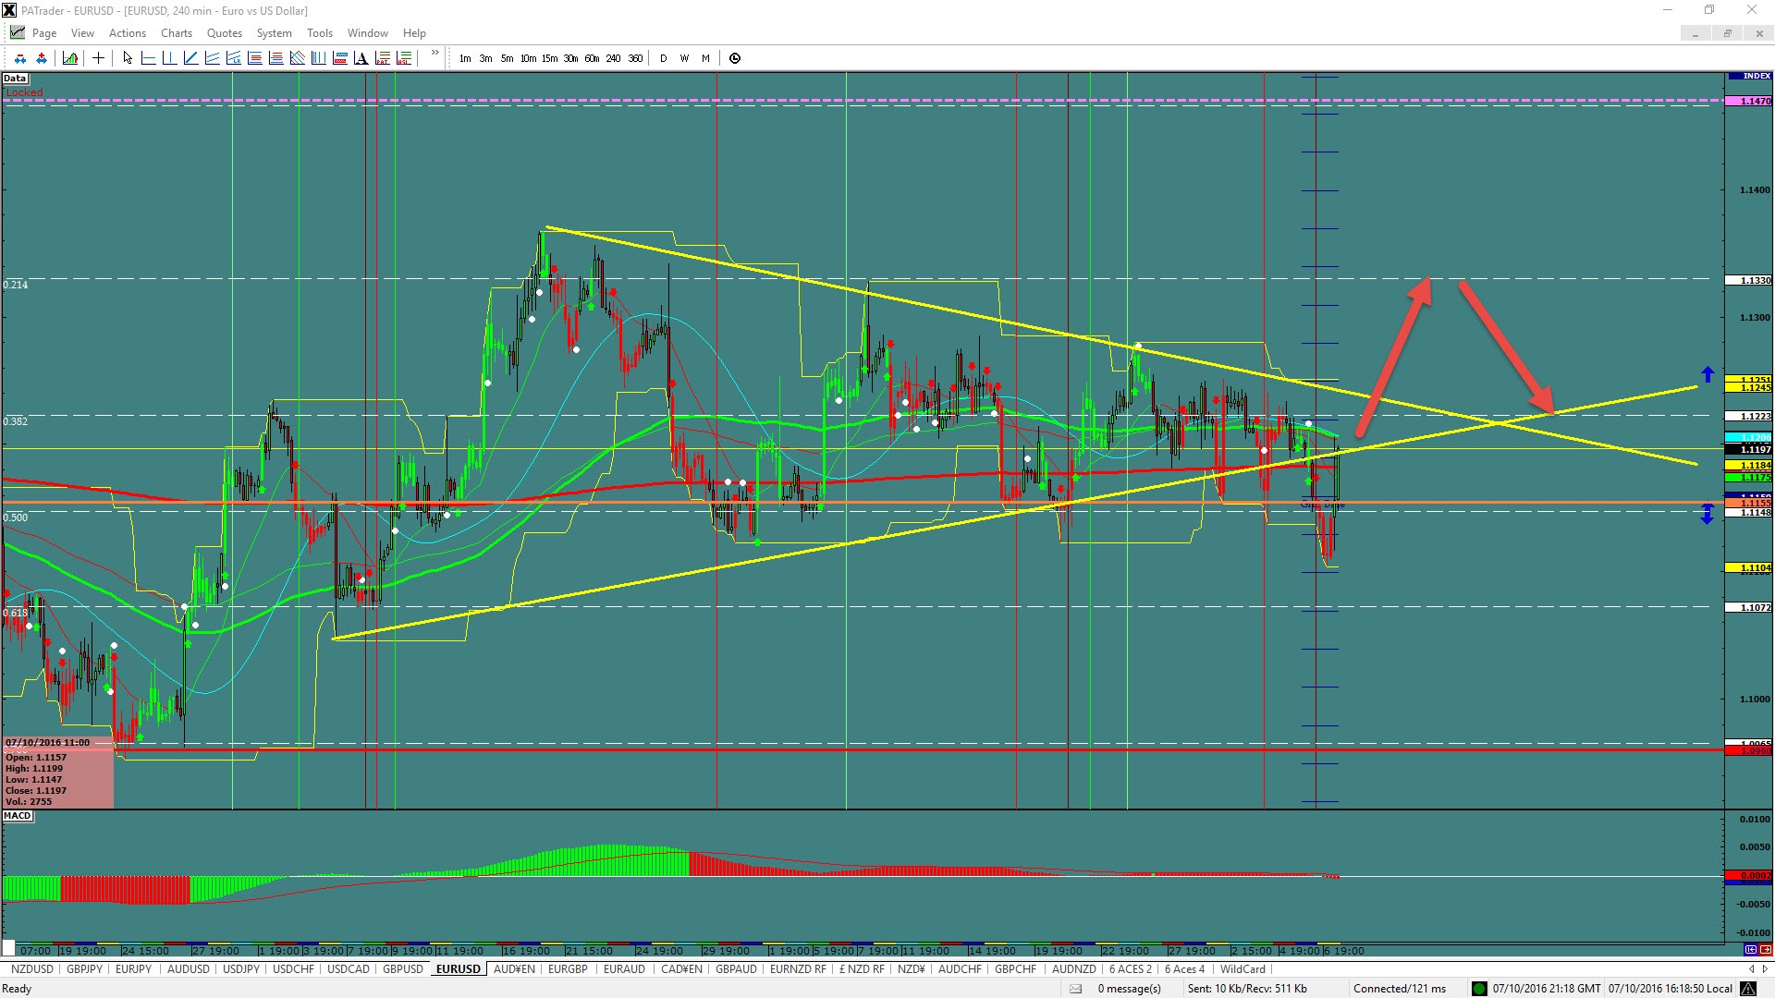This screenshot has height=998, width=1775.
Task: Toggle the weekly W timeframe
Action: (x=684, y=58)
